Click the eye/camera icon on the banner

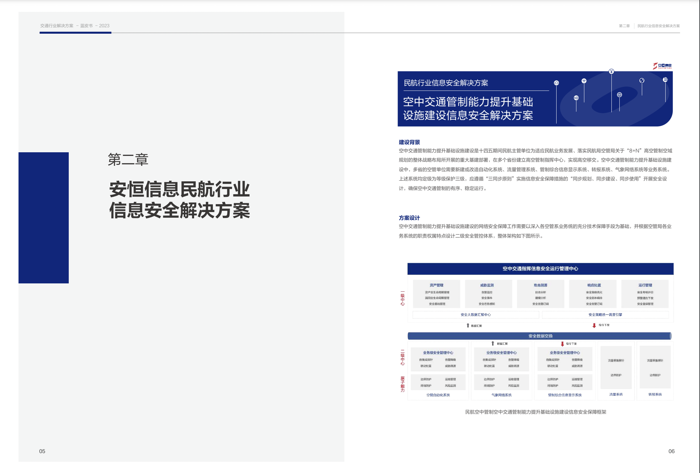click(x=576, y=98)
